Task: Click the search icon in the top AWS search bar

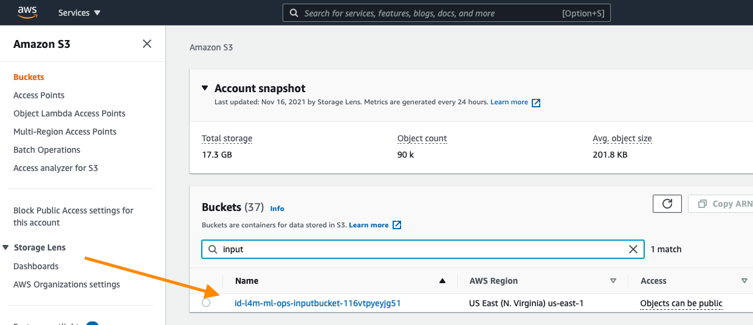Action: point(294,13)
